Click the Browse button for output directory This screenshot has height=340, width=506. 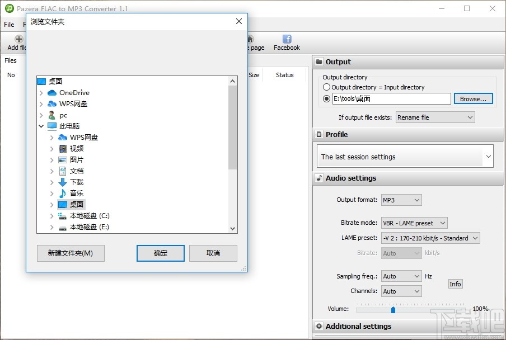[473, 98]
